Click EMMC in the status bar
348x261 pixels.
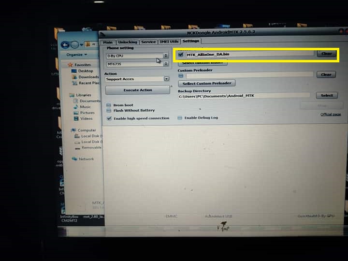171,216
